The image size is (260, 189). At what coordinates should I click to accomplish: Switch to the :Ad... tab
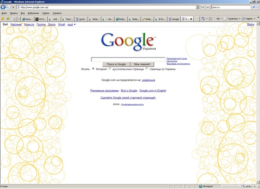point(54,19)
